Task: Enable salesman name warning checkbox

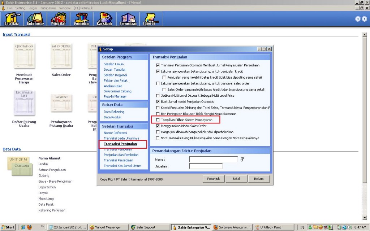Action: [158, 114]
